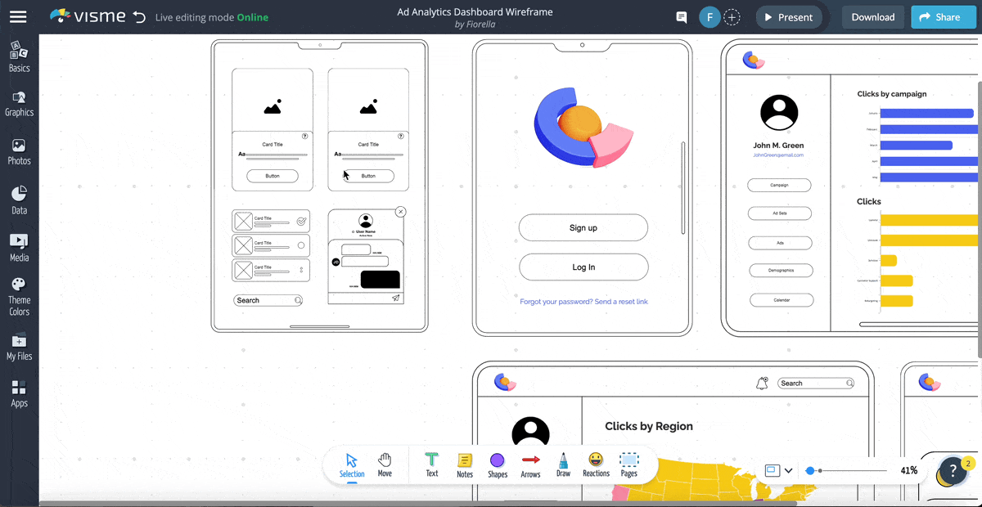982x507 pixels.
Task: Open the Pages panel
Action: [x=628, y=464]
